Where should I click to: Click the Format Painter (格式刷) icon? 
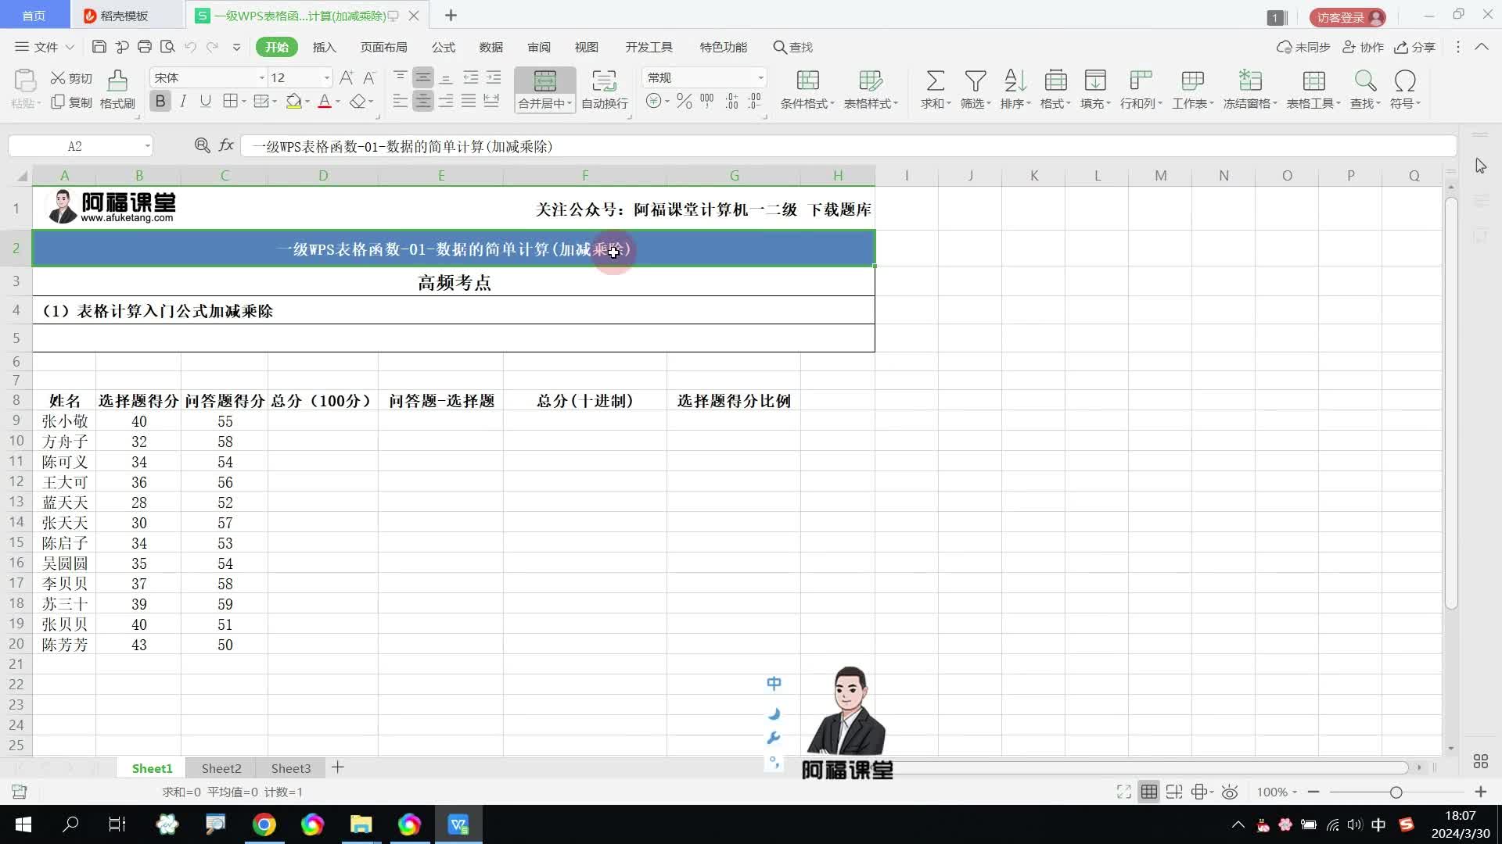(x=117, y=80)
